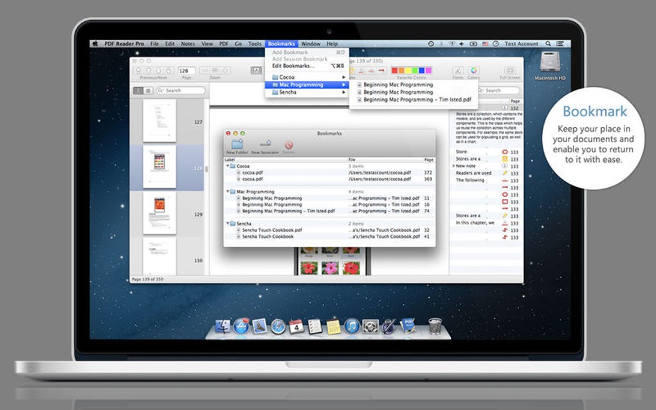Click the Delete icon in Bookmarks window
Viewport: 656px width, 410px height.
point(288,145)
